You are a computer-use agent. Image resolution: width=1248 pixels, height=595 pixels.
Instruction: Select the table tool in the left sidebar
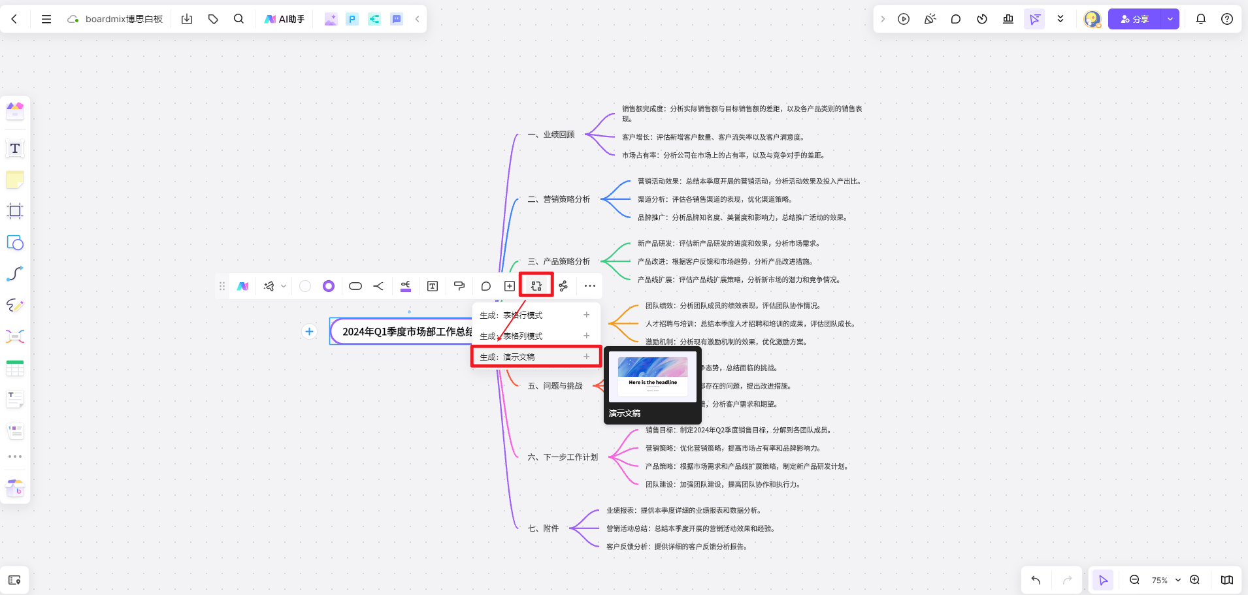(14, 368)
